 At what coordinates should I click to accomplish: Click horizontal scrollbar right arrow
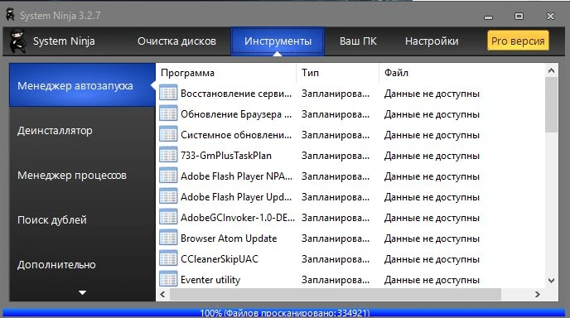click(x=538, y=294)
